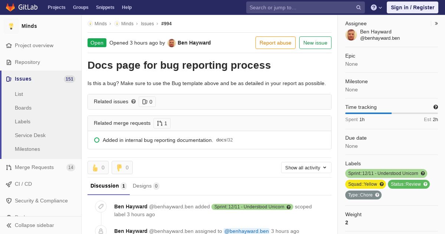Click second Minds breadcrumb link text
The width and height of the screenshot is (445, 234).
tap(127, 24)
